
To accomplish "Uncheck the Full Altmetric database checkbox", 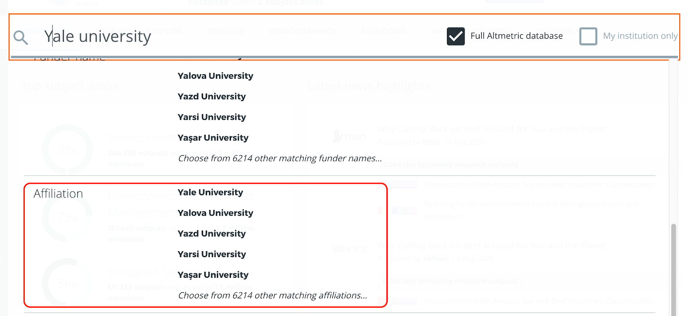I will pos(456,36).
